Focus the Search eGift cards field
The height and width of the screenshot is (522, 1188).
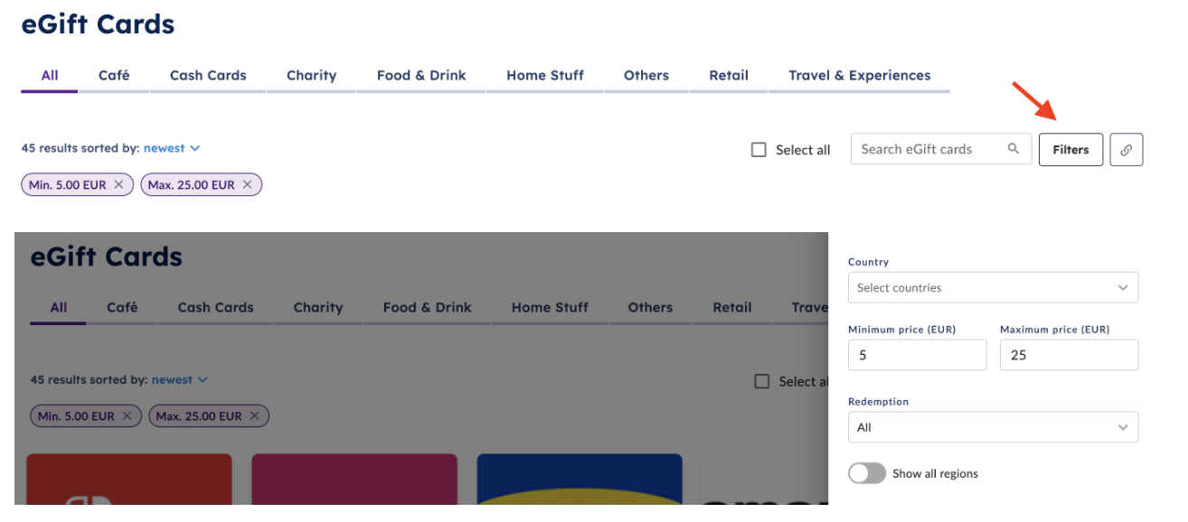[940, 149]
